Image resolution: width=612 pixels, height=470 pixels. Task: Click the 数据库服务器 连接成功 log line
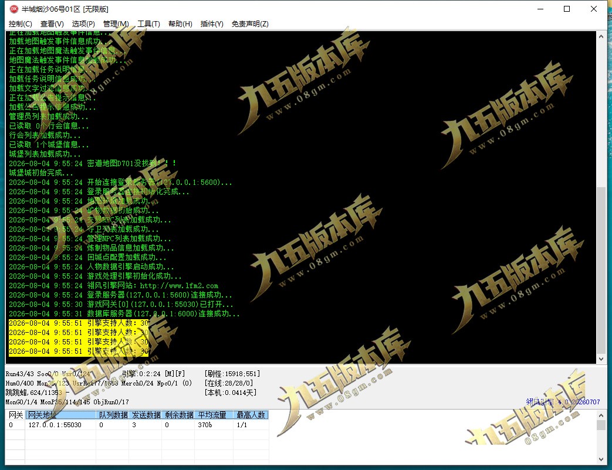click(124, 314)
